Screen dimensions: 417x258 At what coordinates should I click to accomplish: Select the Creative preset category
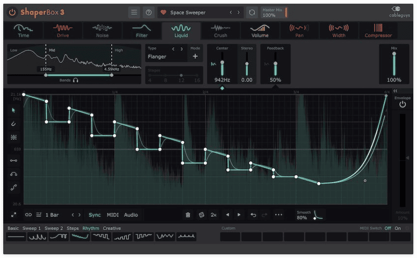[112, 228]
